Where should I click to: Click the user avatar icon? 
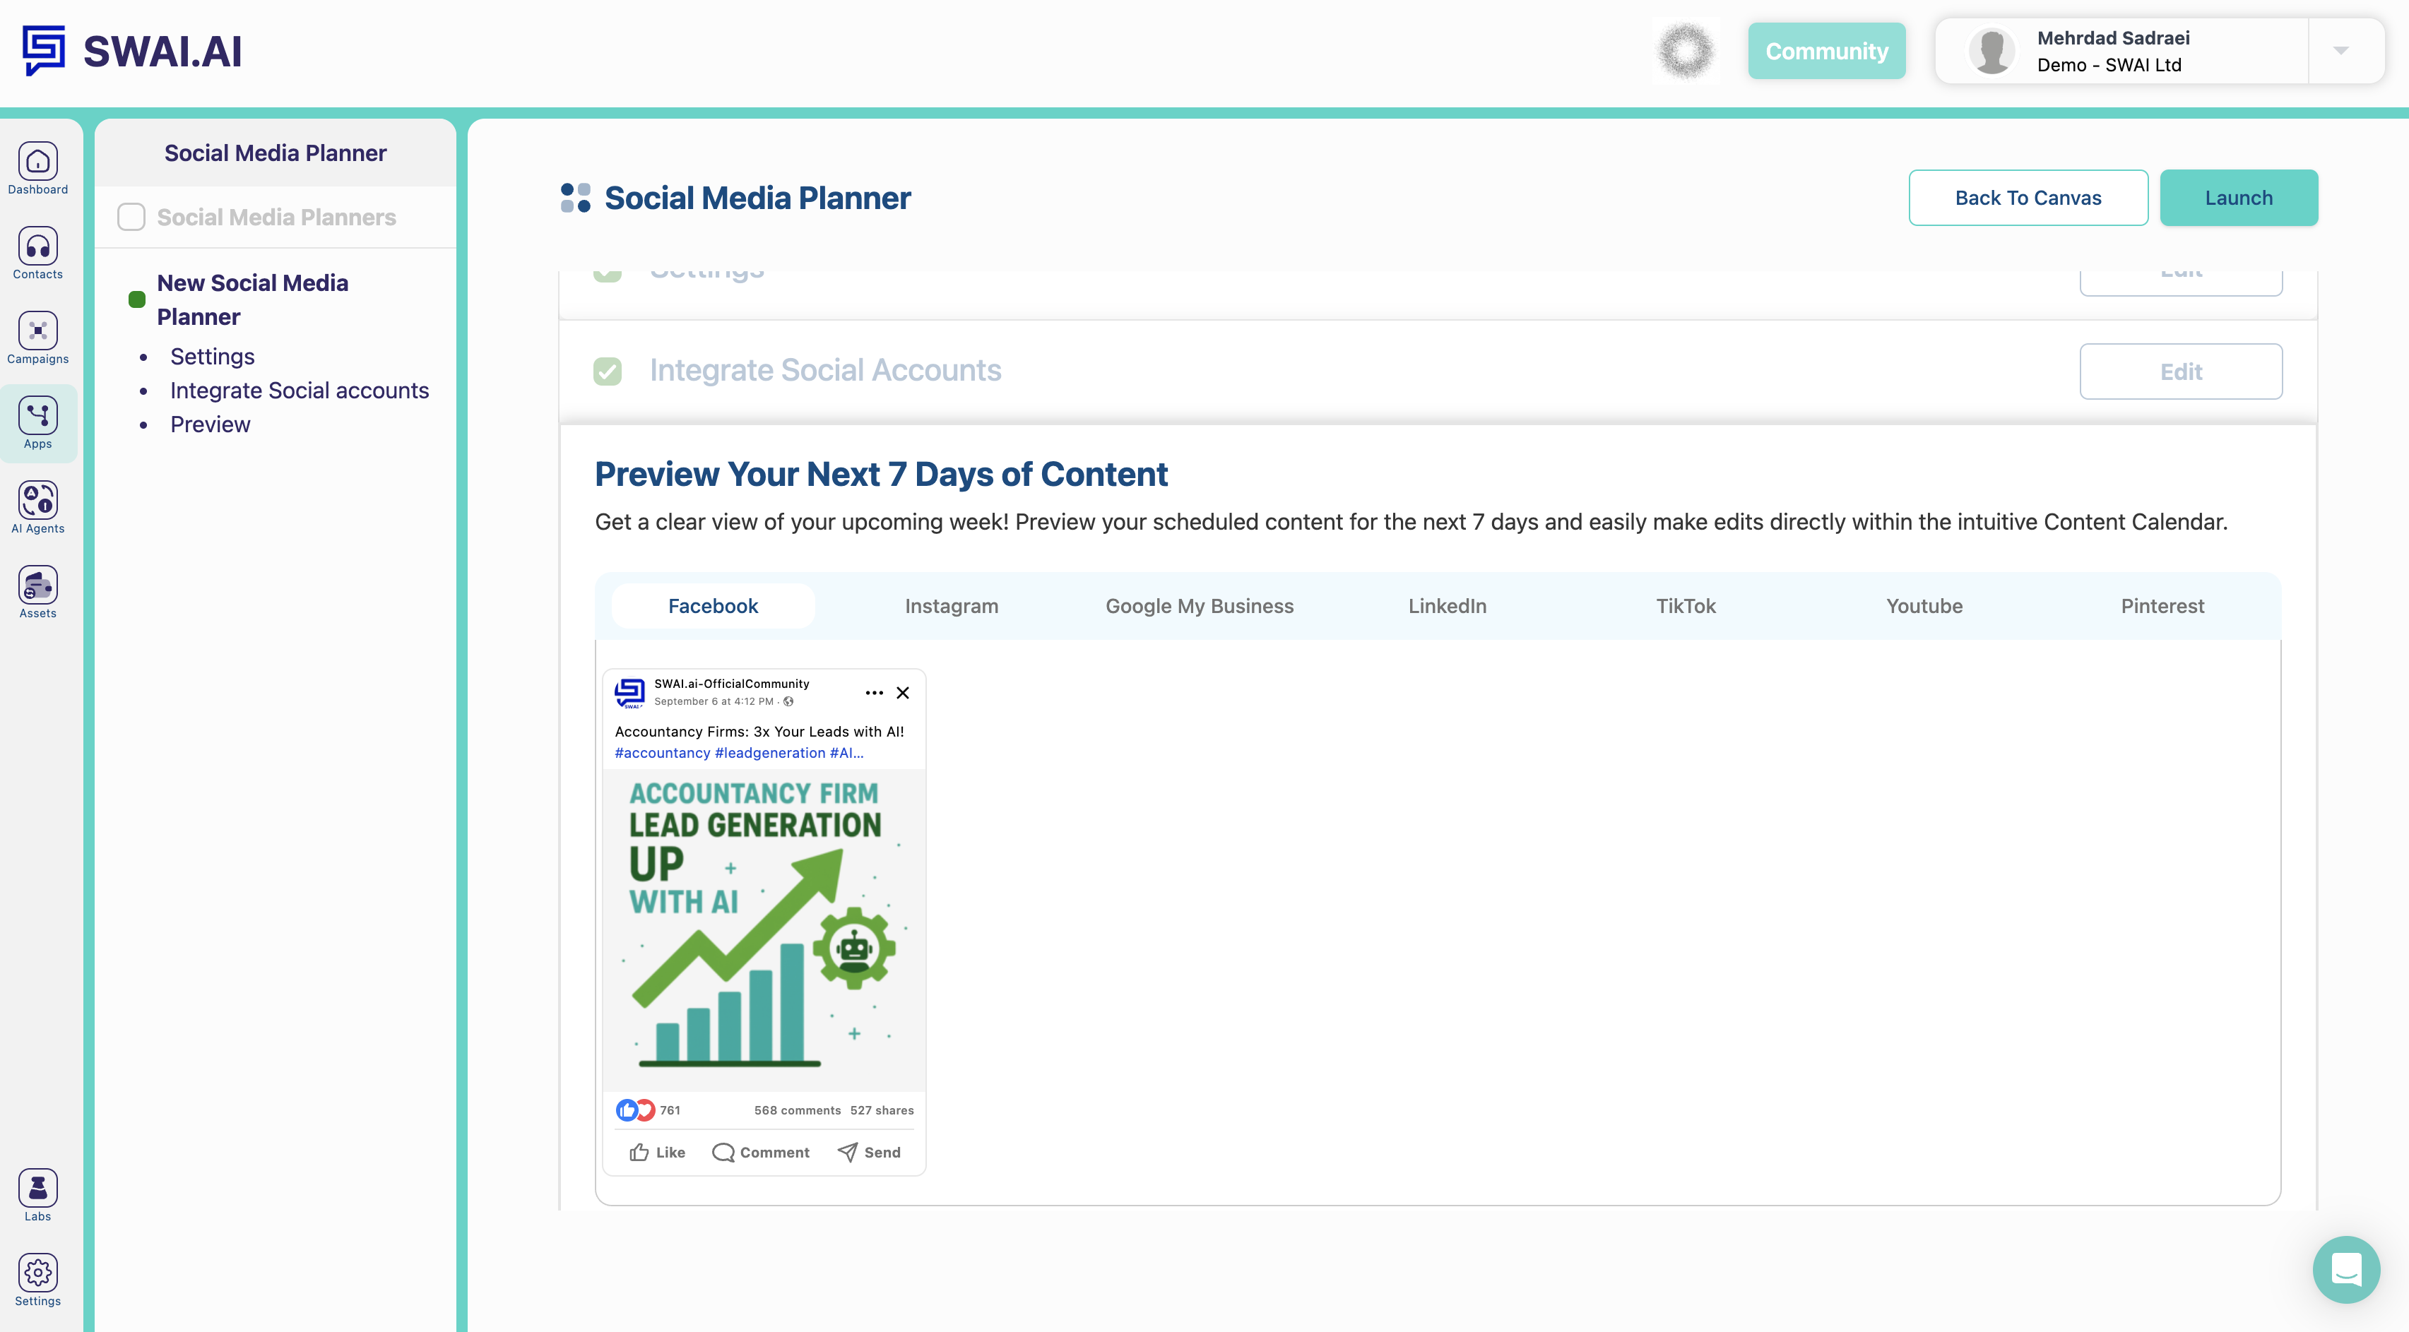click(1991, 50)
